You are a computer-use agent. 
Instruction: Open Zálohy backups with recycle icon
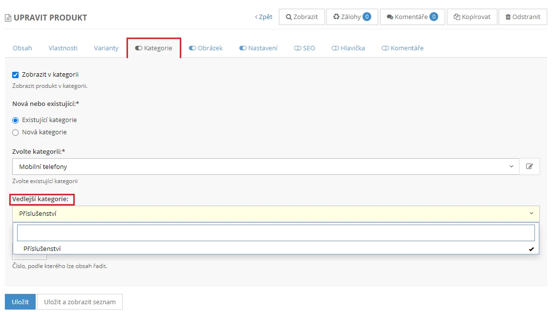point(352,17)
